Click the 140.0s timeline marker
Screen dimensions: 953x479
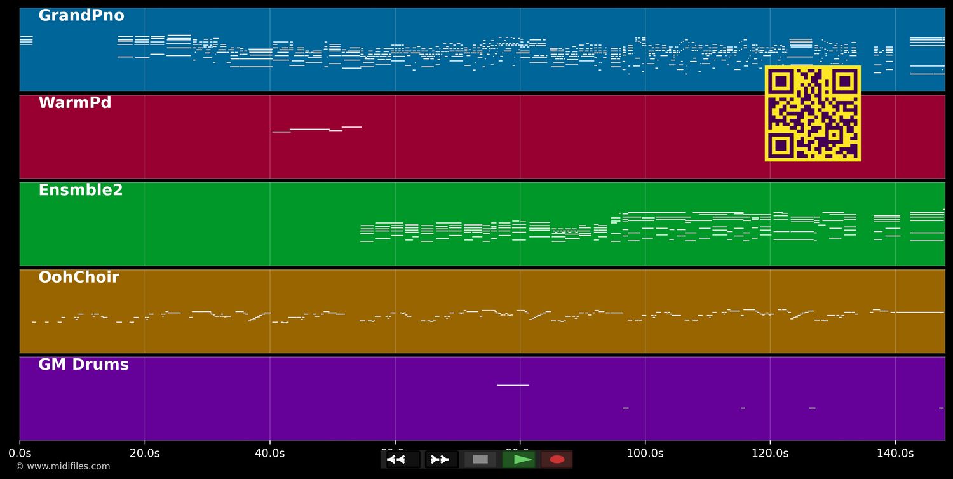click(x=895, y=454)
